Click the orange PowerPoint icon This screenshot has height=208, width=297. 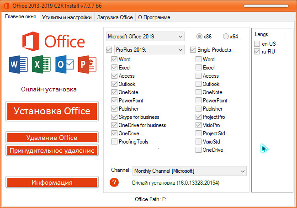pos(86,64)
